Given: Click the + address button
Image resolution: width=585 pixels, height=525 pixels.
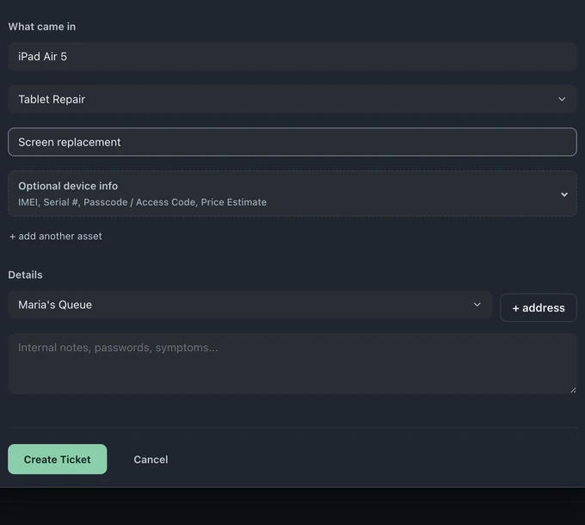Looking at the screenshot, I should 539,308.
